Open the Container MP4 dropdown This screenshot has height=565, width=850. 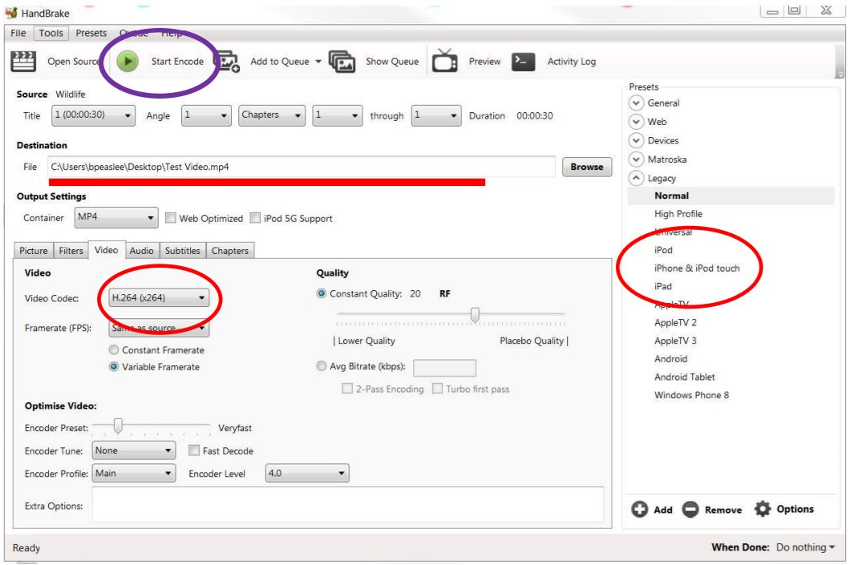pos(116,217)
